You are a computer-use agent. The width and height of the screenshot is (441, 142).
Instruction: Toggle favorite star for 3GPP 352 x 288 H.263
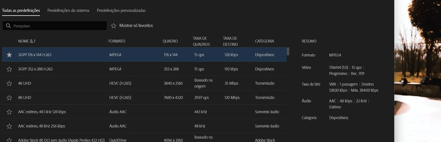(x=9, y=69)
